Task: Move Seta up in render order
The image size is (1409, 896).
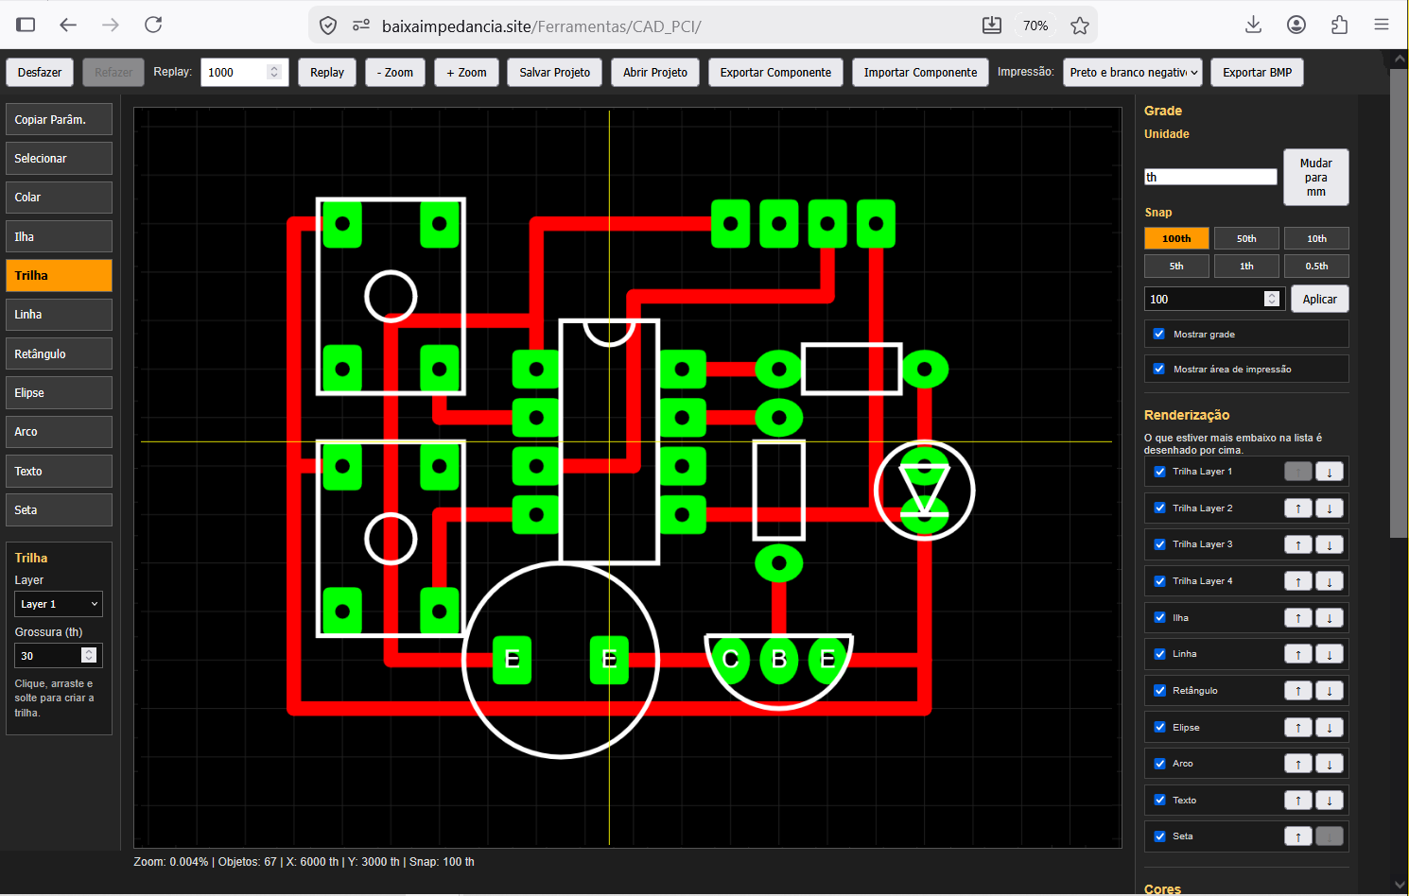Action: click(1298, 836)
